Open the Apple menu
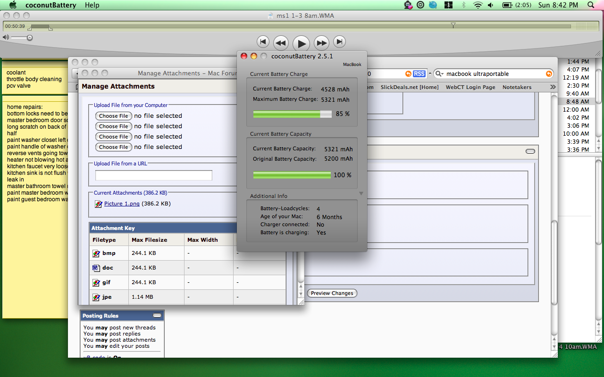Screen dimensions: 604x377 [x=13, y=5]
